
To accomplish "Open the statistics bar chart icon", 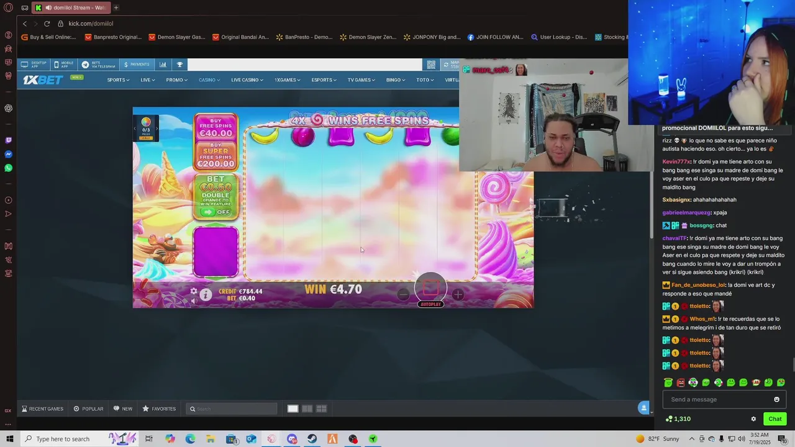I will [x=163, y=65].
